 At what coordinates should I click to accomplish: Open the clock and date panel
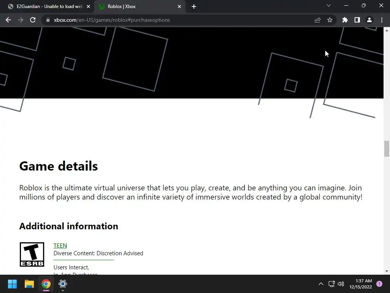tap(361, 284)
